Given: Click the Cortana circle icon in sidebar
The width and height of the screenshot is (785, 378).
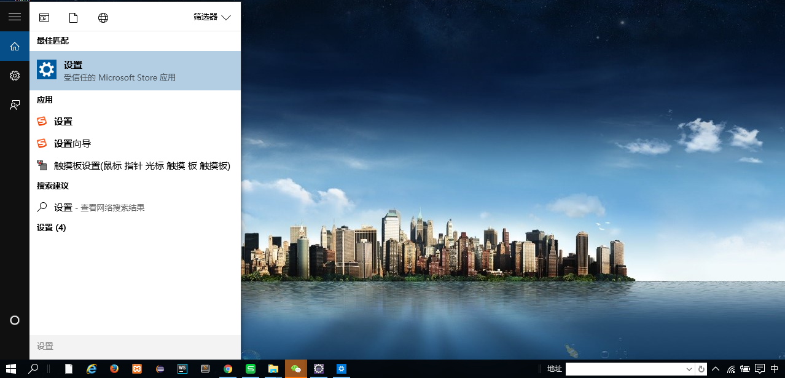Looking at the screenshot, I should 15,320.
